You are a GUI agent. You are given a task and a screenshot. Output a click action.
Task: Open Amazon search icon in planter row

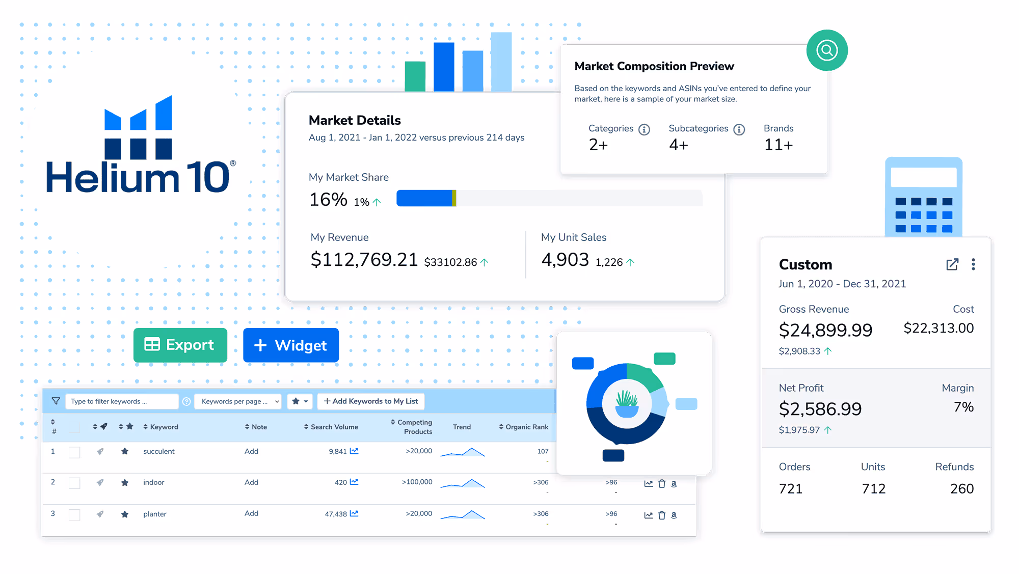point(674,515)
